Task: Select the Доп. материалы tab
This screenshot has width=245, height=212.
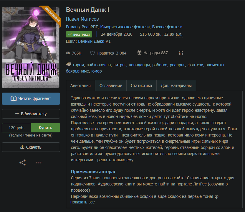Action: [x=176, y=86]
